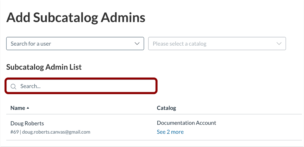Open the See 2 more link
Screen dimensions: 304x147
170,132
